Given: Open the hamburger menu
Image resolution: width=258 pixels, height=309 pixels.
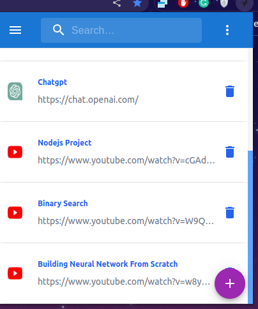Looking at the screenshot, I should click(15, 30).
